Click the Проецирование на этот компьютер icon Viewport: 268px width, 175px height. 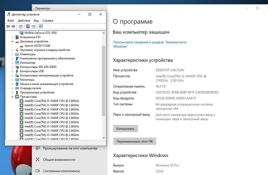(x=38, y=148)
